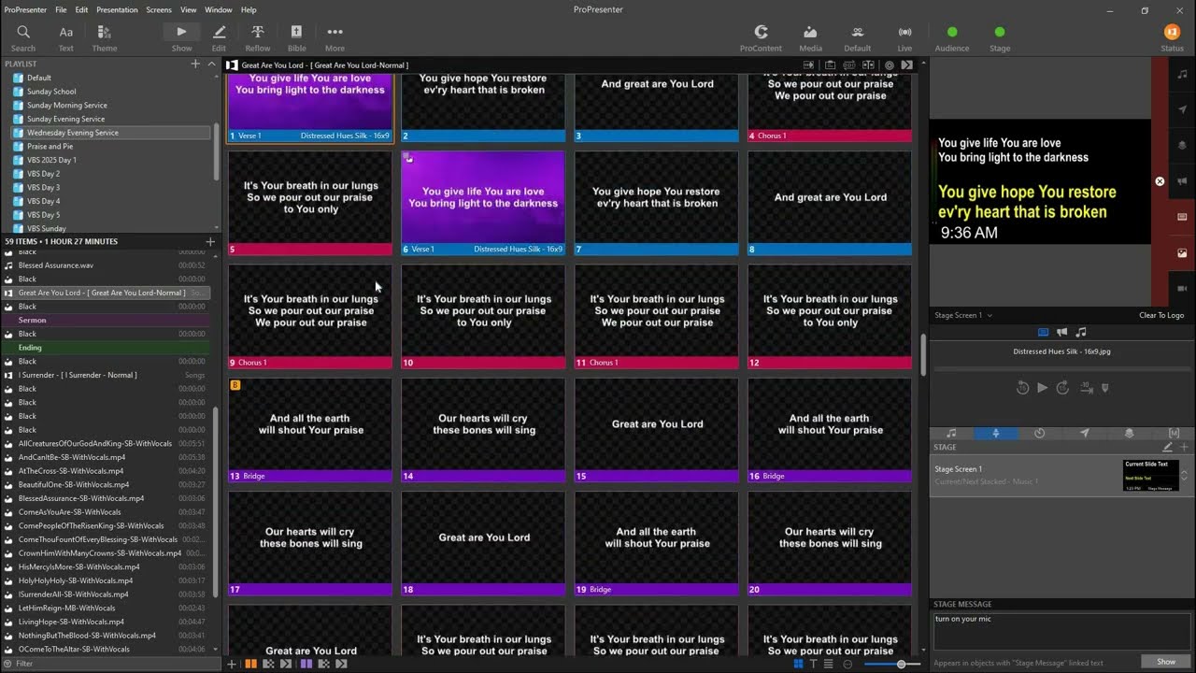Viewport: 1196px width, 673px height.
Task: Add an item to playlist with plus
Action: [x=210, y=241]
